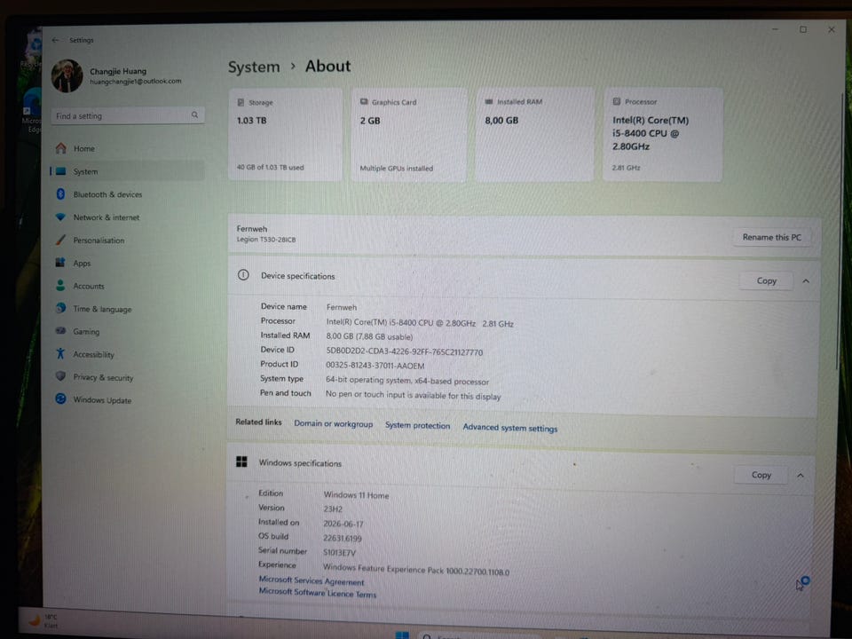The image size is (852, 639).
Task: Select the Serial number S1013E7V value
Action: [x=339, y=553]
